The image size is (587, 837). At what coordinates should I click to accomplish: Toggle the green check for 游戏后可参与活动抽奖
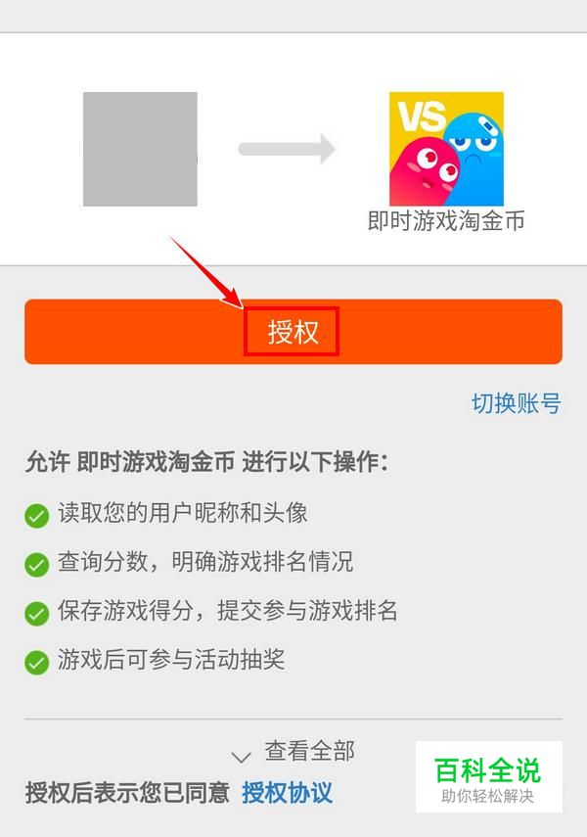coord(37,663)
